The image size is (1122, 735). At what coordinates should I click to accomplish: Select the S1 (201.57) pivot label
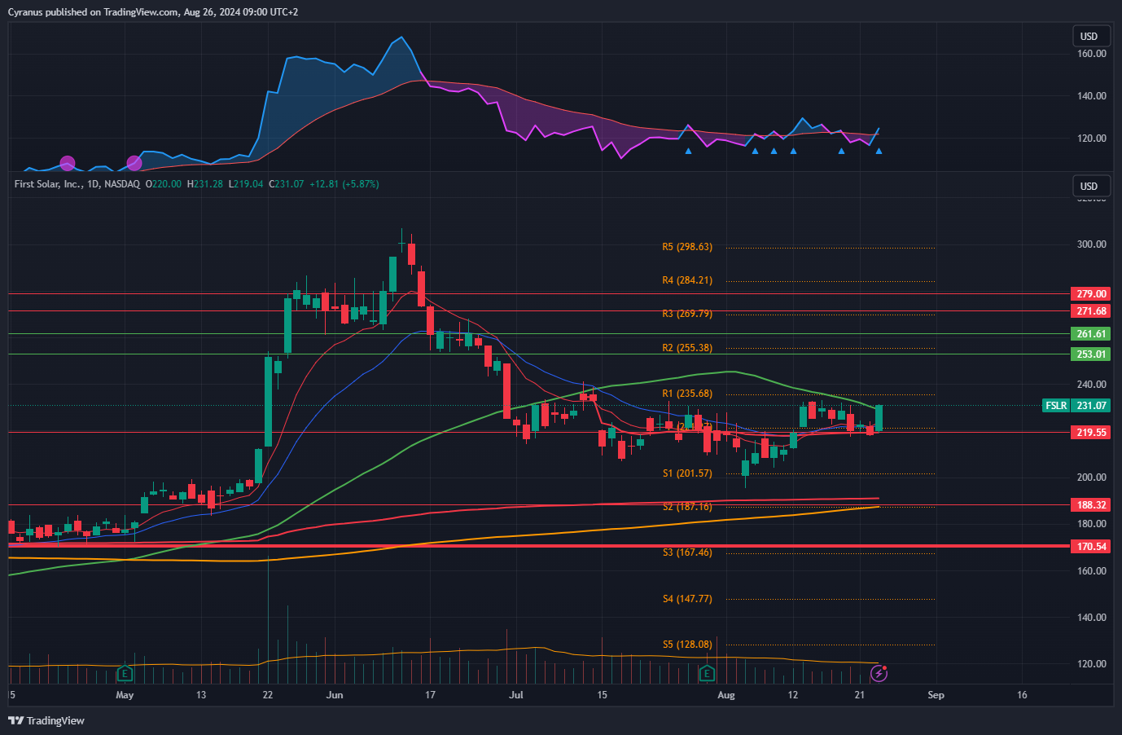point(687,473)
